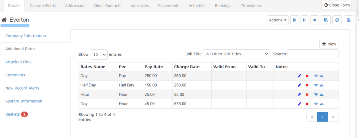The image size is (359, 138).
Task: Delete the Day rate charged 350.00
Action: pyautogui.click(x=307, y=76)
